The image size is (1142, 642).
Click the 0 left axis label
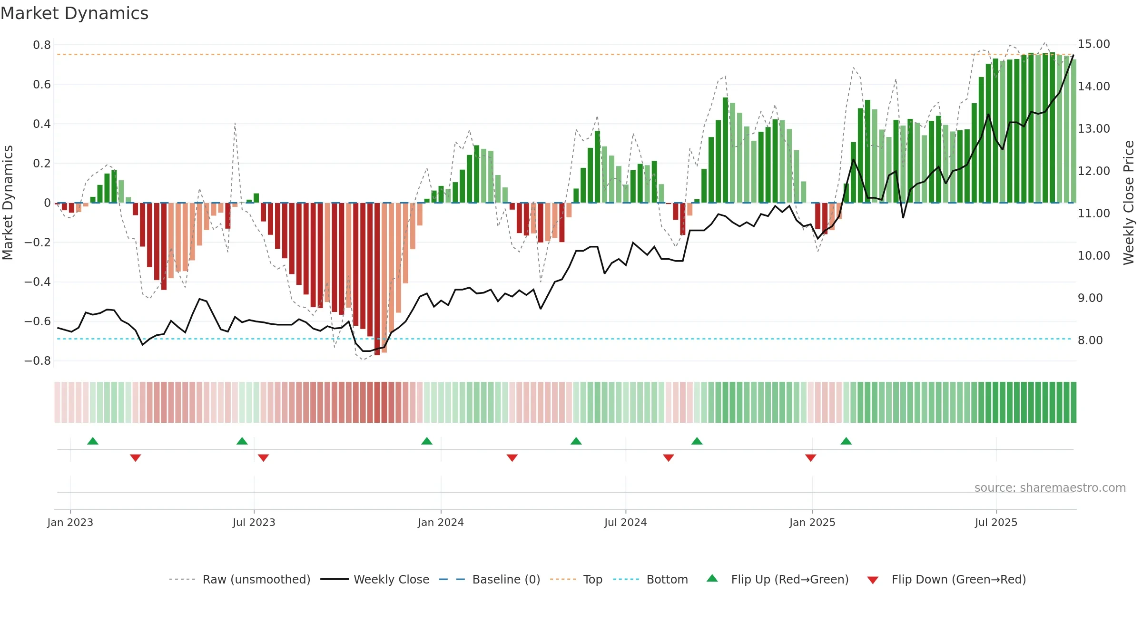[47, 203]
